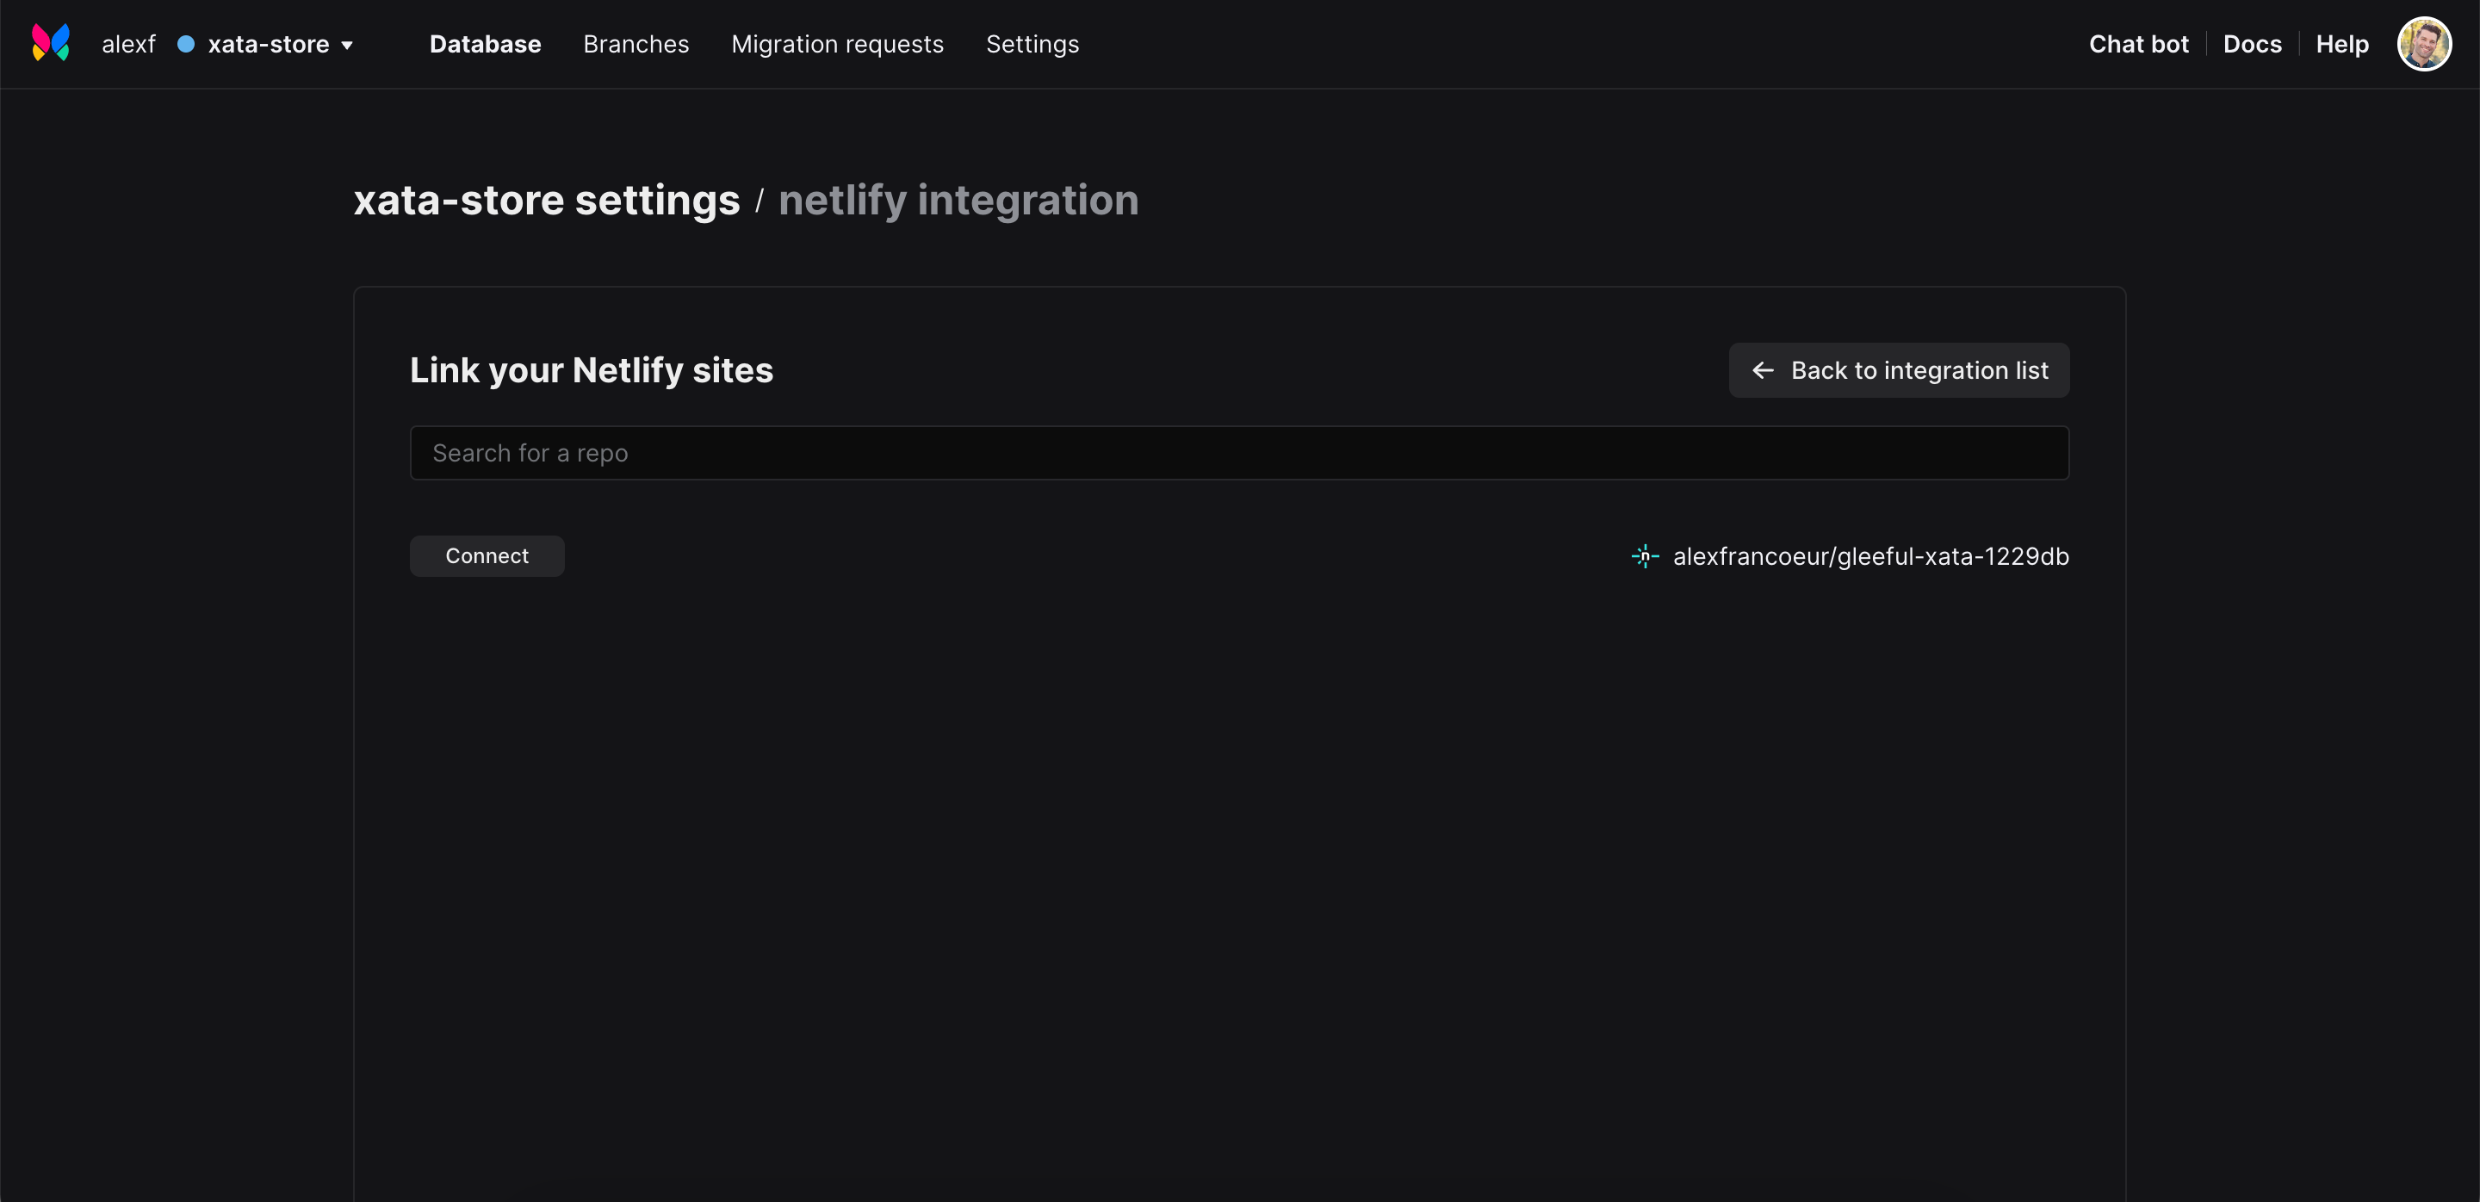Open the Settings tab
The height and width of the screenshot is (1202, 2480).
click(1032, 44)
